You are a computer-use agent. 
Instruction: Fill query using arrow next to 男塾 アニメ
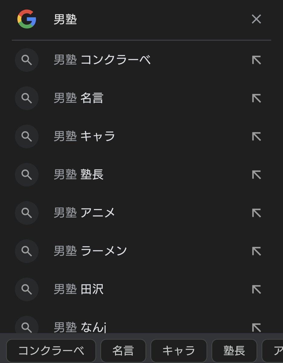pyautogui.click(x=256, y=213)
